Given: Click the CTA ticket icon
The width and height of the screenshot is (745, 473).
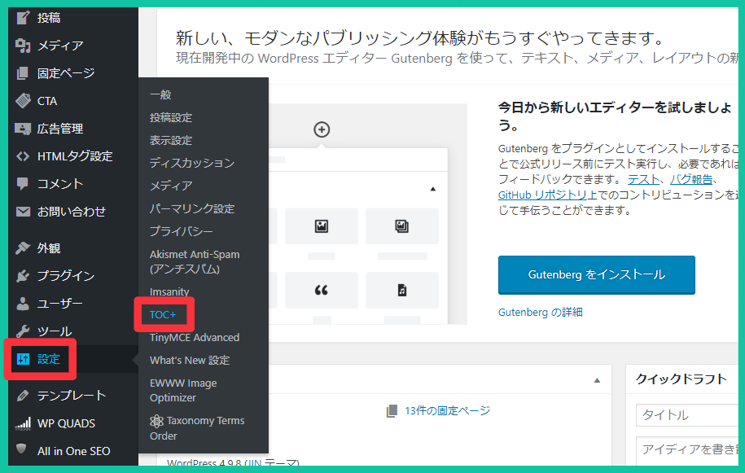Looking at the screenshot, I should tap(23, 101).
